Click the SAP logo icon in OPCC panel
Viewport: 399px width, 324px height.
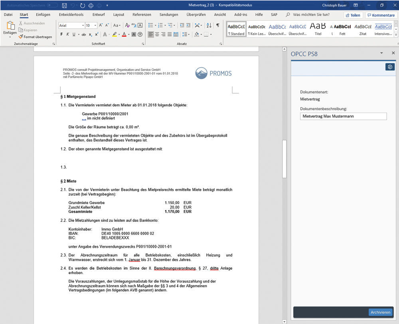click(x=390, y=67)
